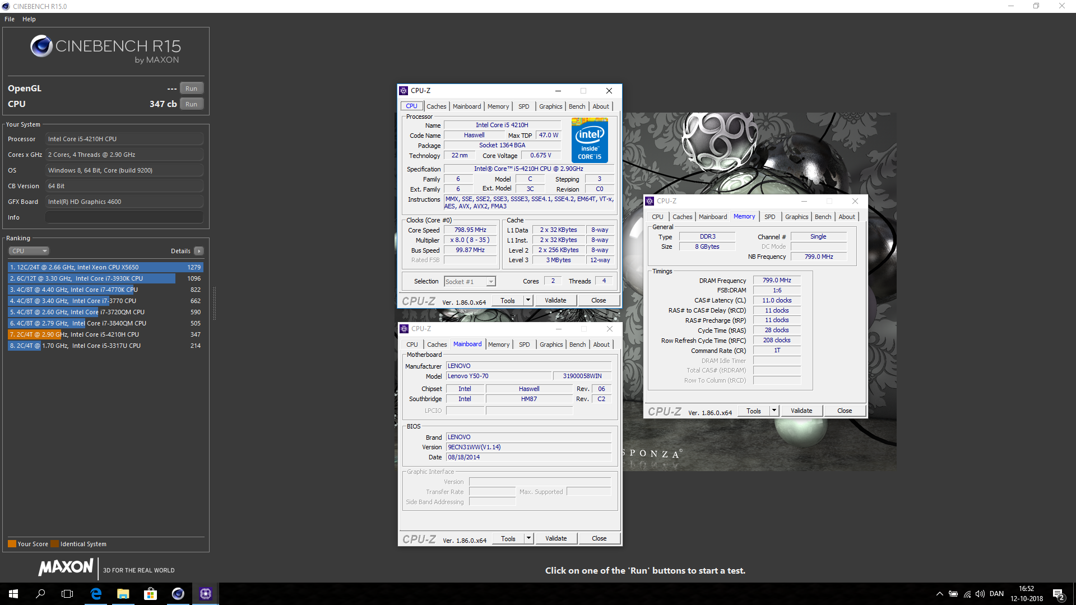This screenshot has height=605, width=1076.
Task: Expand Tools dropdown arrow in top CPU-Z window
Action: coord(528,301)
